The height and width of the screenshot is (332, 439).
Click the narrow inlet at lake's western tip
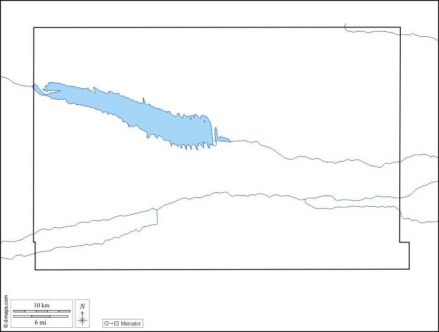coord(52,91)
